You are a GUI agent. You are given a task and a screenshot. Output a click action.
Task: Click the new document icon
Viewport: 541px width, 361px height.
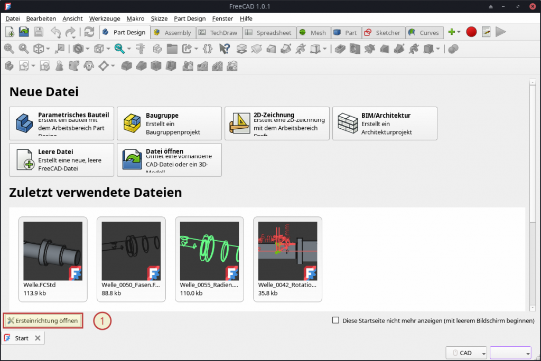10,32
